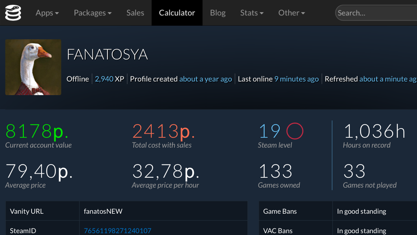Viewport: 417px width, 235px height.
Task: Click the SteamDB logo icon
Action: pyautogui.click(x=13, y=12)
